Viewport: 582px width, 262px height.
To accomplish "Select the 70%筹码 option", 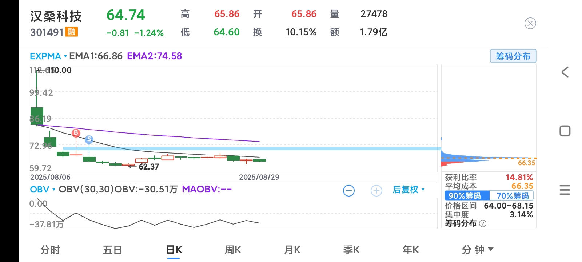I will tap(511, 196).
